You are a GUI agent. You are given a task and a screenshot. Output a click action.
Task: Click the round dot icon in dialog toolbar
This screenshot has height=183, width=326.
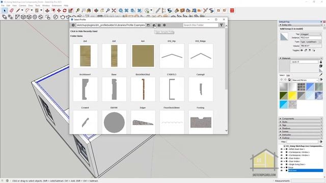tap(164, 25)
